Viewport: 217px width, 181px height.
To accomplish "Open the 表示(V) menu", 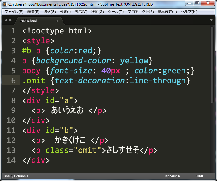I will 81,12.
